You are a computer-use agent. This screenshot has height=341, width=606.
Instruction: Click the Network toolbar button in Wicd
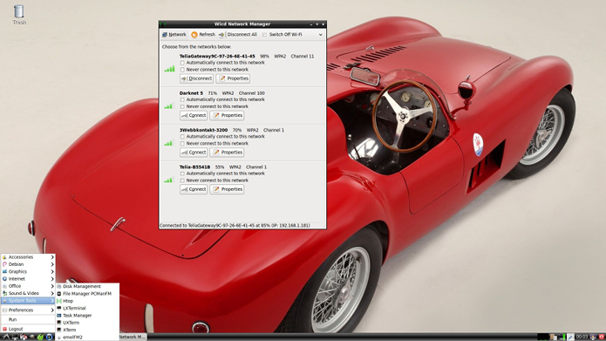[x=174, y=34]
